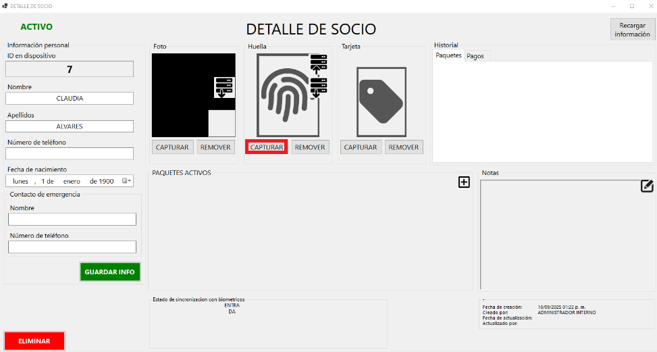Click the tag image in Tarjeta panel
The image size is (657, 352).
click(381, 101)
